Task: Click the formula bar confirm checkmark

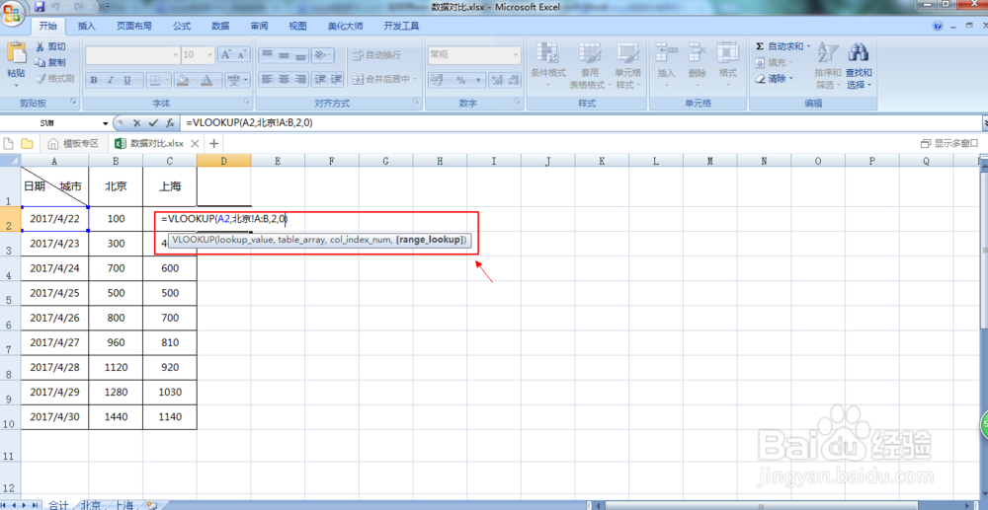Action: (152, 123)
